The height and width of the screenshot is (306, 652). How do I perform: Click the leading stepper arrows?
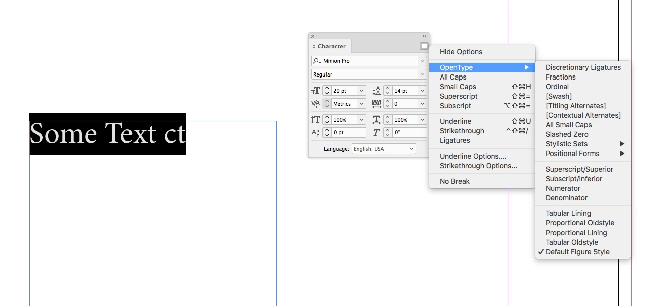(x=387, y=91)
